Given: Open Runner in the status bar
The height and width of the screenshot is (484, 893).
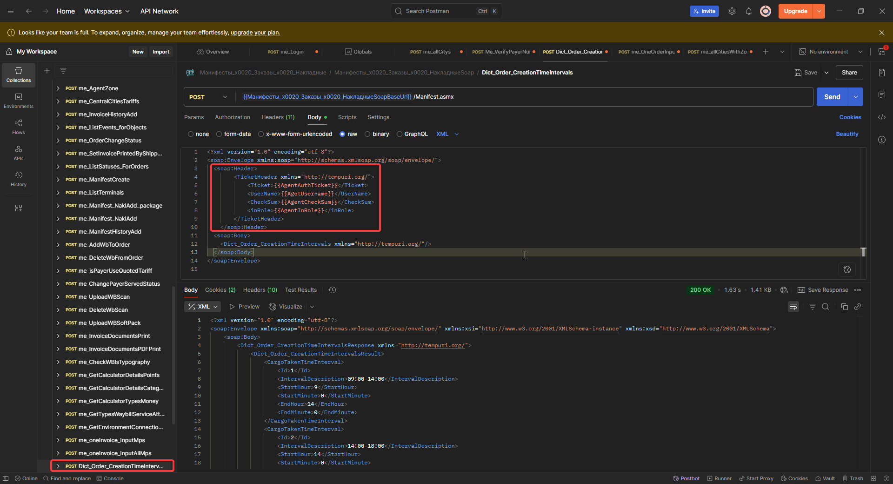Looking at the screenshot, I should coord(719,478).
